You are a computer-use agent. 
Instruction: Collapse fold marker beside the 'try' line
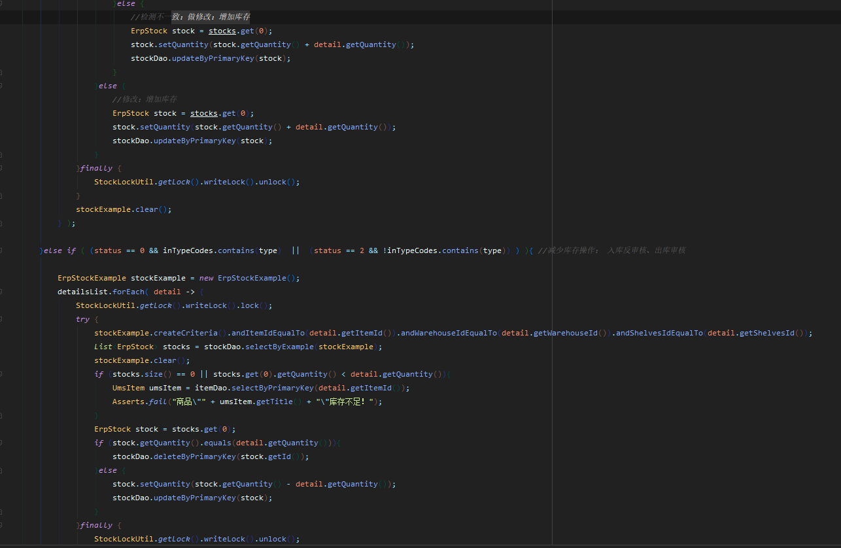point(2,319)
